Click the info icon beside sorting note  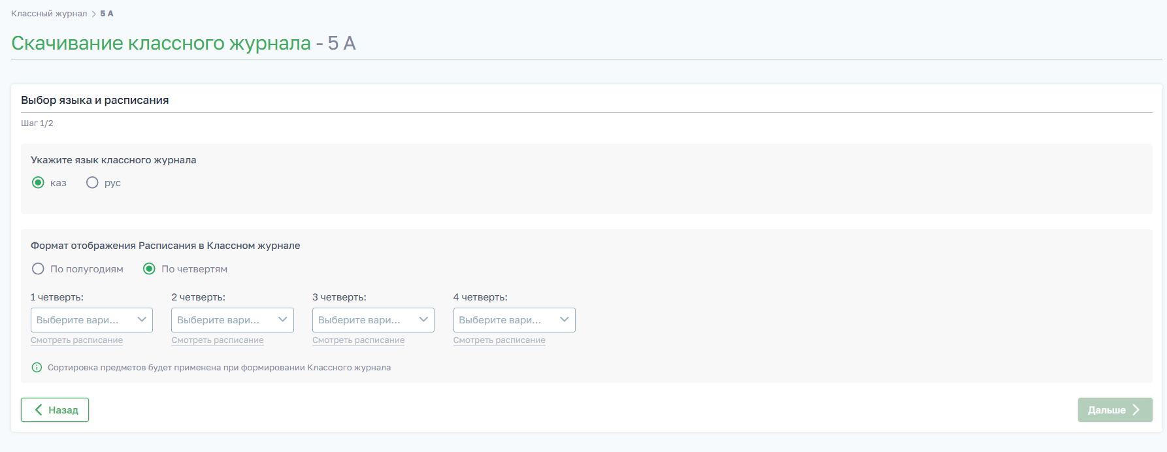pyautogui.click(x=37, y=368)
